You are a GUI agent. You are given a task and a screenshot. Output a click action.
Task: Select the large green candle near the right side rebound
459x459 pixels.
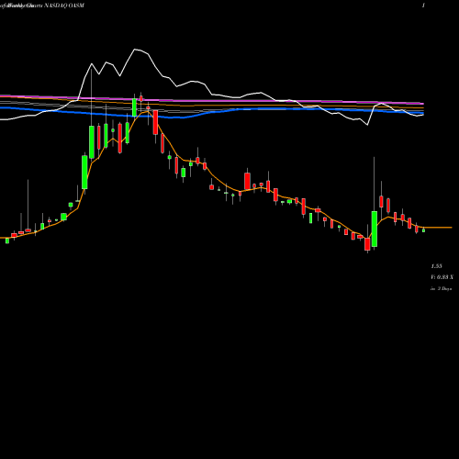pos(375,229)
